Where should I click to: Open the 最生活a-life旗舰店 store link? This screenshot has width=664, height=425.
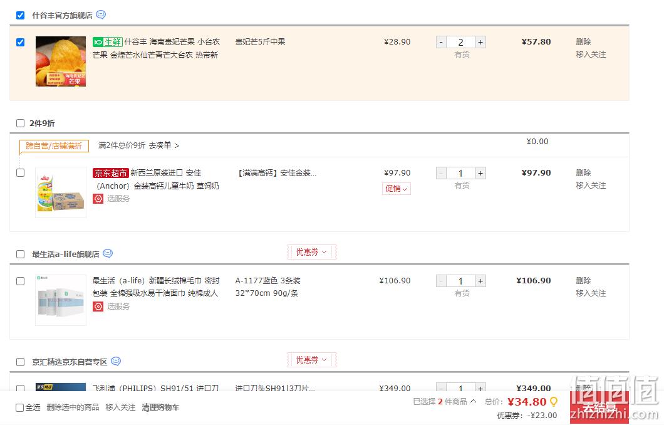66,254
